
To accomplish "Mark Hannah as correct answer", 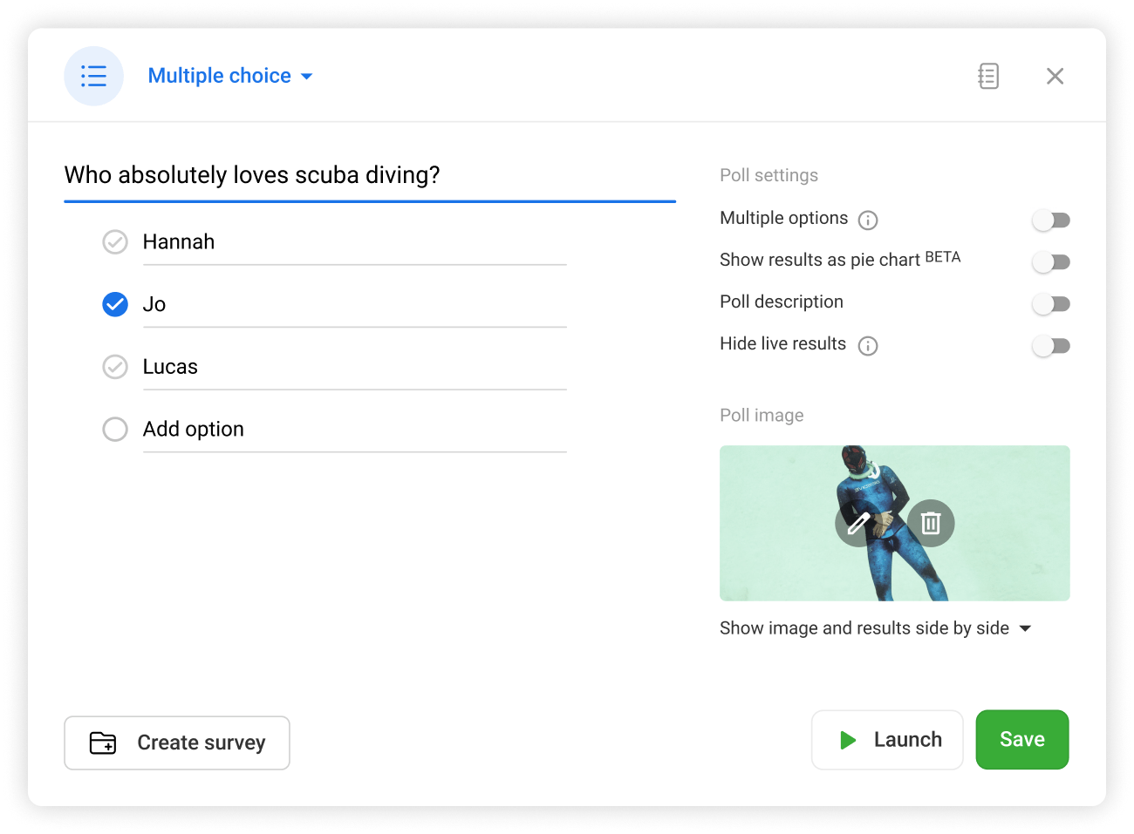I will pyautogui.click(x=115, y=241).
